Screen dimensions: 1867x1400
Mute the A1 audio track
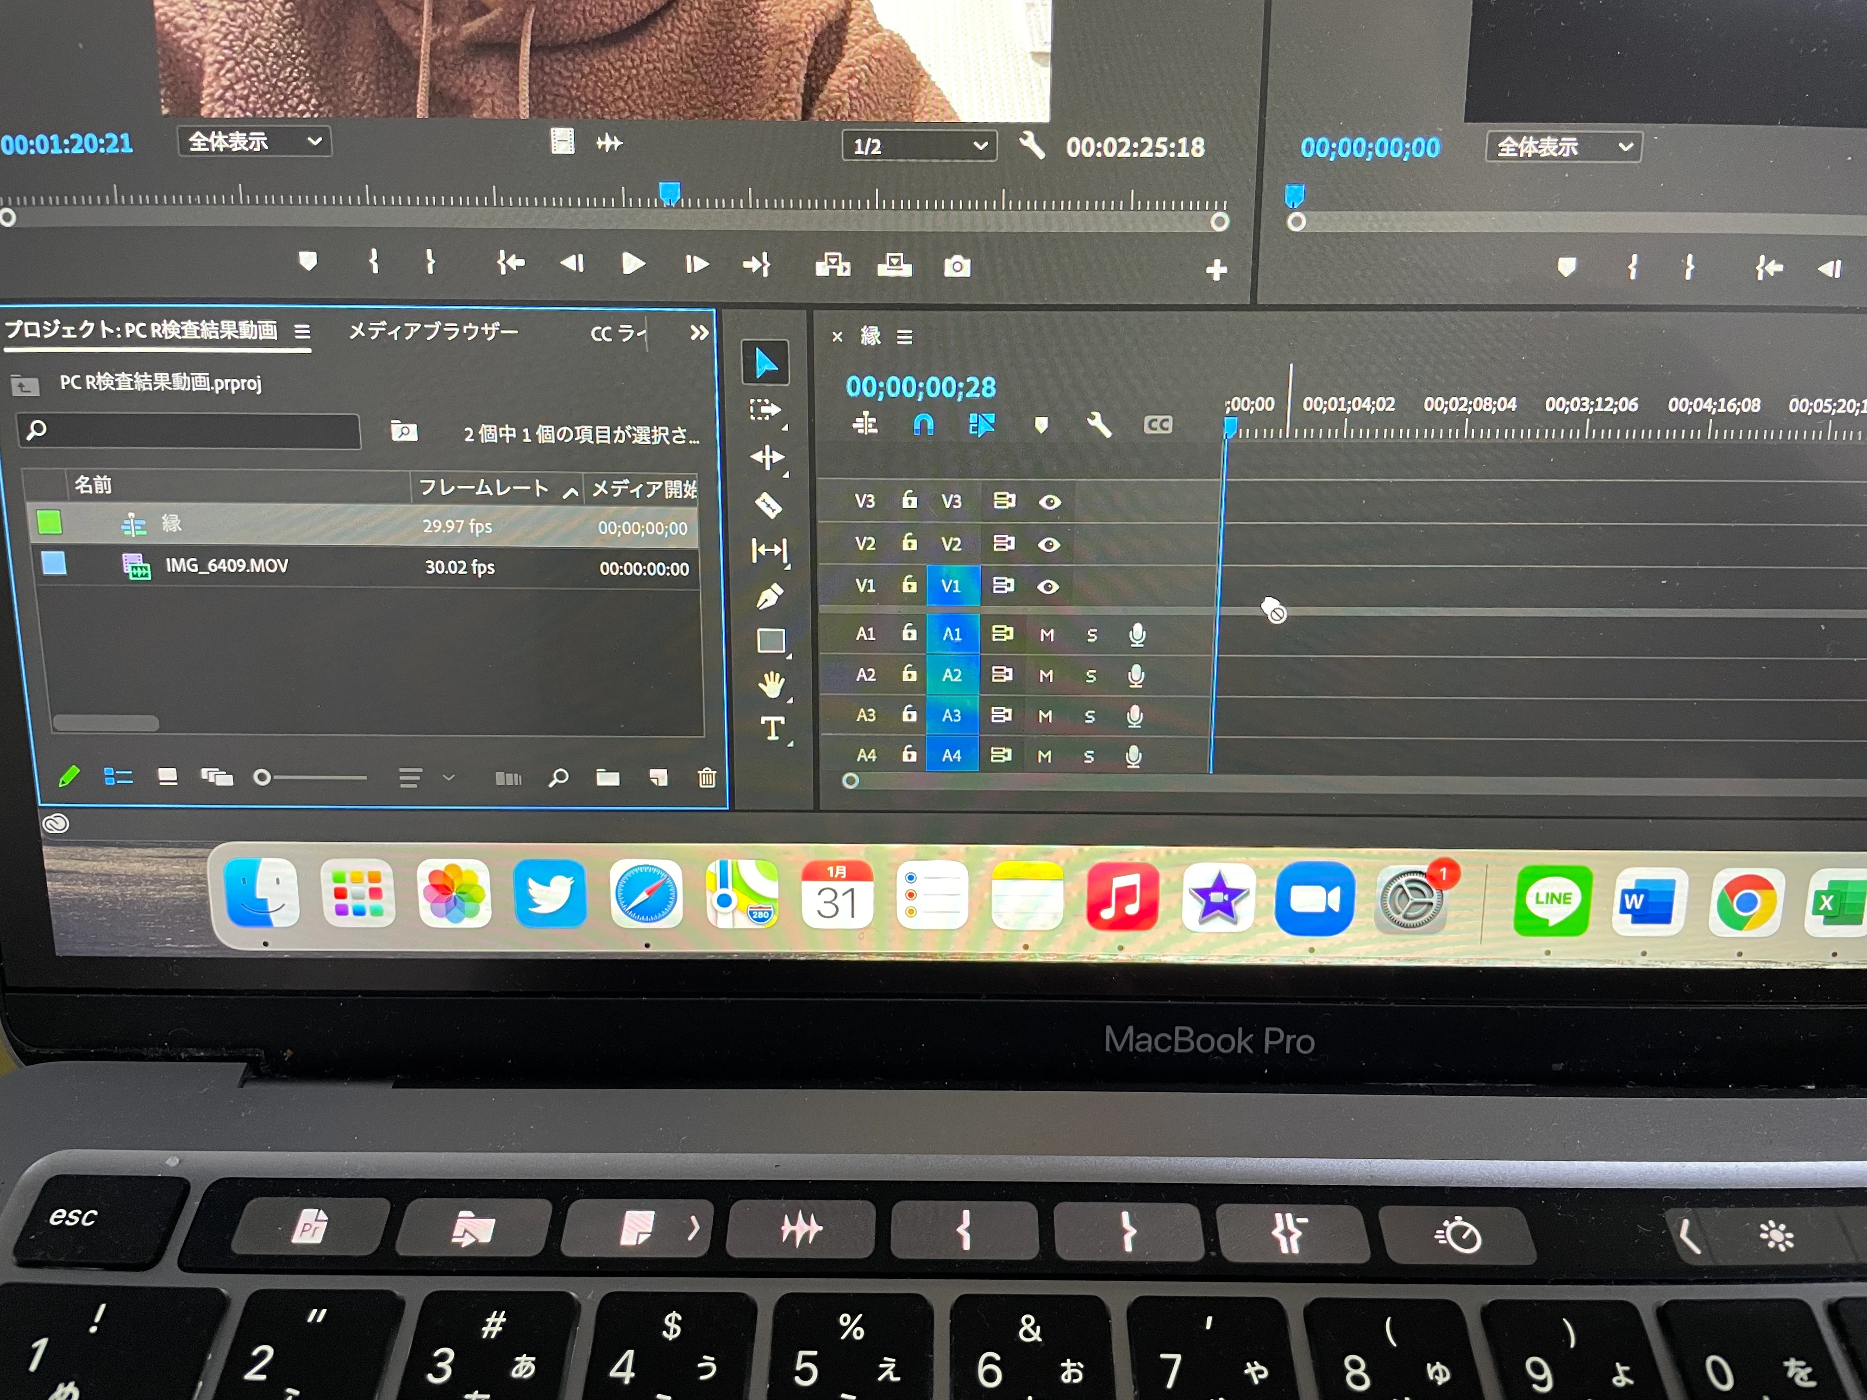pos(1046,635)
